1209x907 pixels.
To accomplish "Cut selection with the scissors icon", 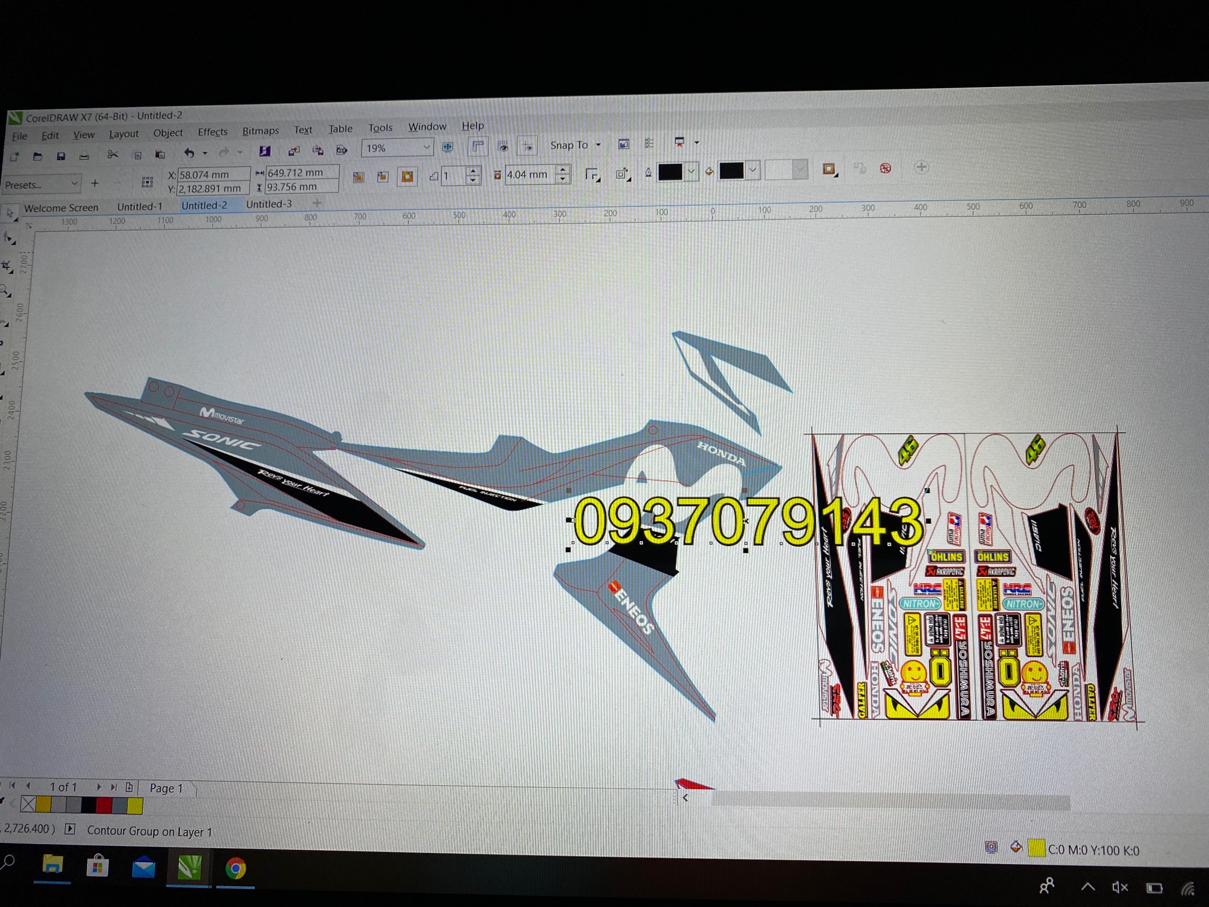I will [x=112, y=155].
